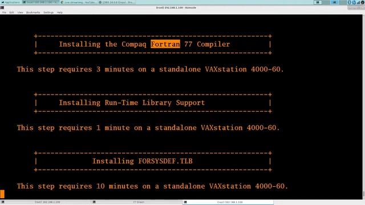Switch to highlighted workspace in pager
The width and height of the screenshot is (365, 205).
tap(334, 2)
